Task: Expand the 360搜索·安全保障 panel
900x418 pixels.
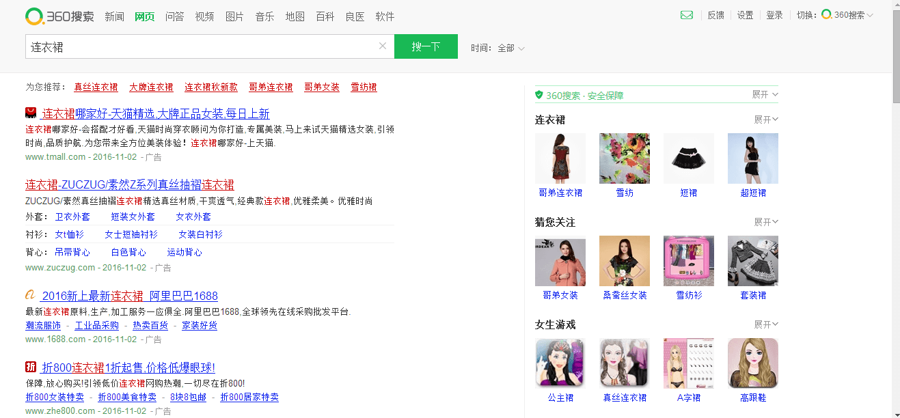Action: point(765,94)
